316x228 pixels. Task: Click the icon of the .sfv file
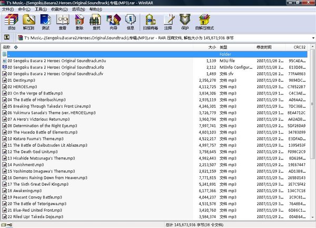4,74
